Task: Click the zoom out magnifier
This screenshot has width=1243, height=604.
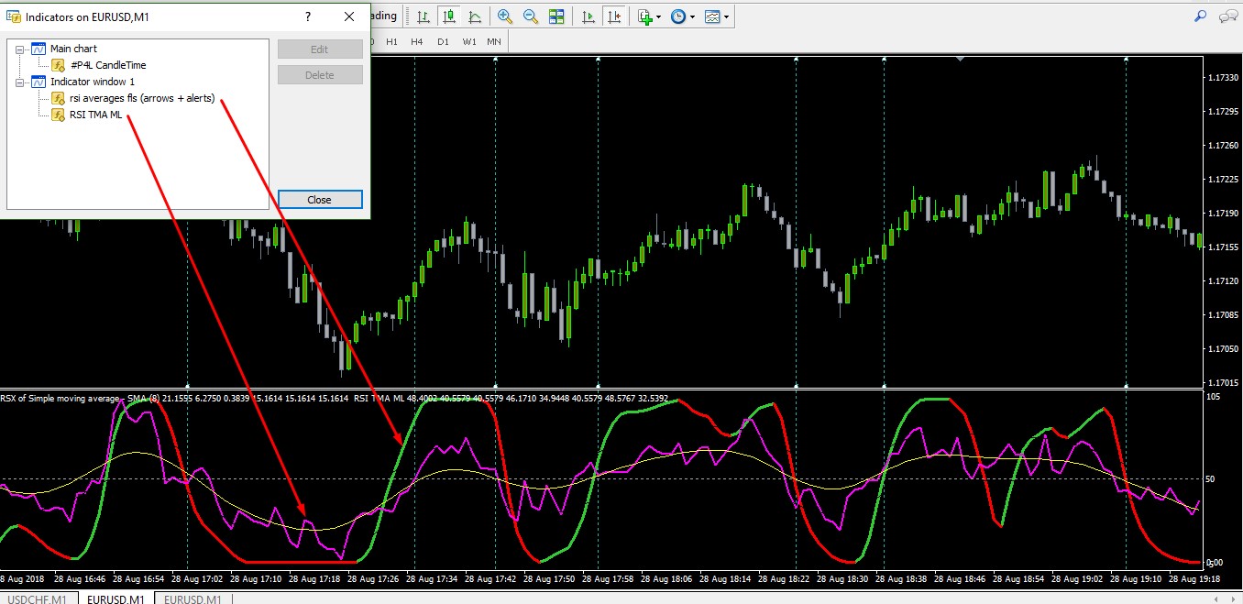Action: click(531, 16)
